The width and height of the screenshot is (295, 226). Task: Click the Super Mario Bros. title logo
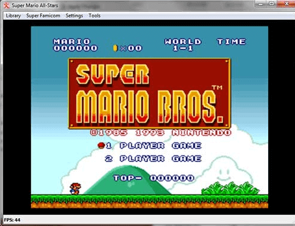click(150, 93)
